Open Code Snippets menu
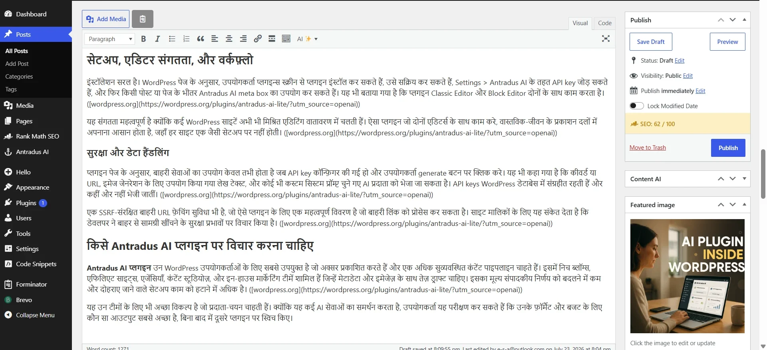This screenshot has height=350, width=767. [x=36, y=264]
